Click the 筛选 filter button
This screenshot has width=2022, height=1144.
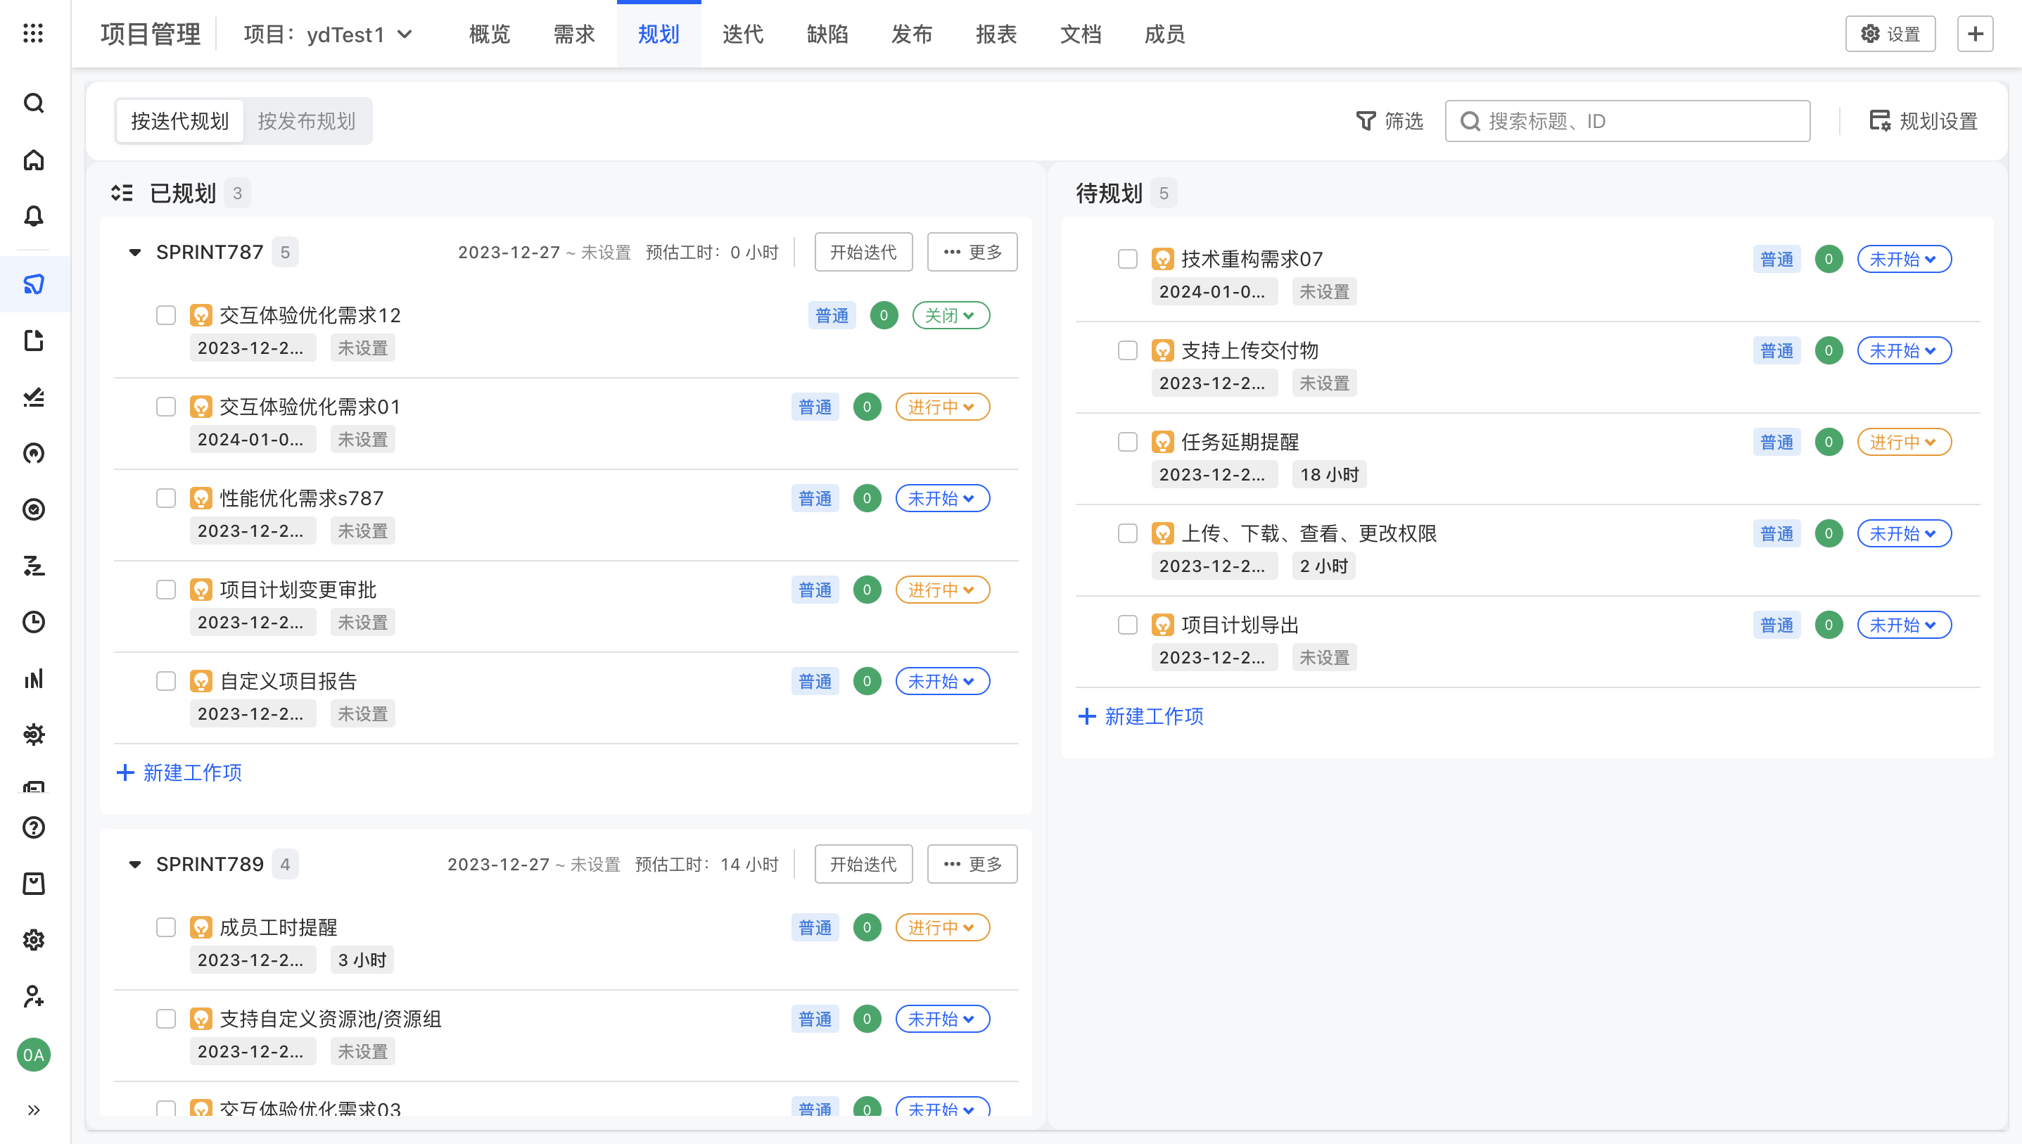(1389, 121)
